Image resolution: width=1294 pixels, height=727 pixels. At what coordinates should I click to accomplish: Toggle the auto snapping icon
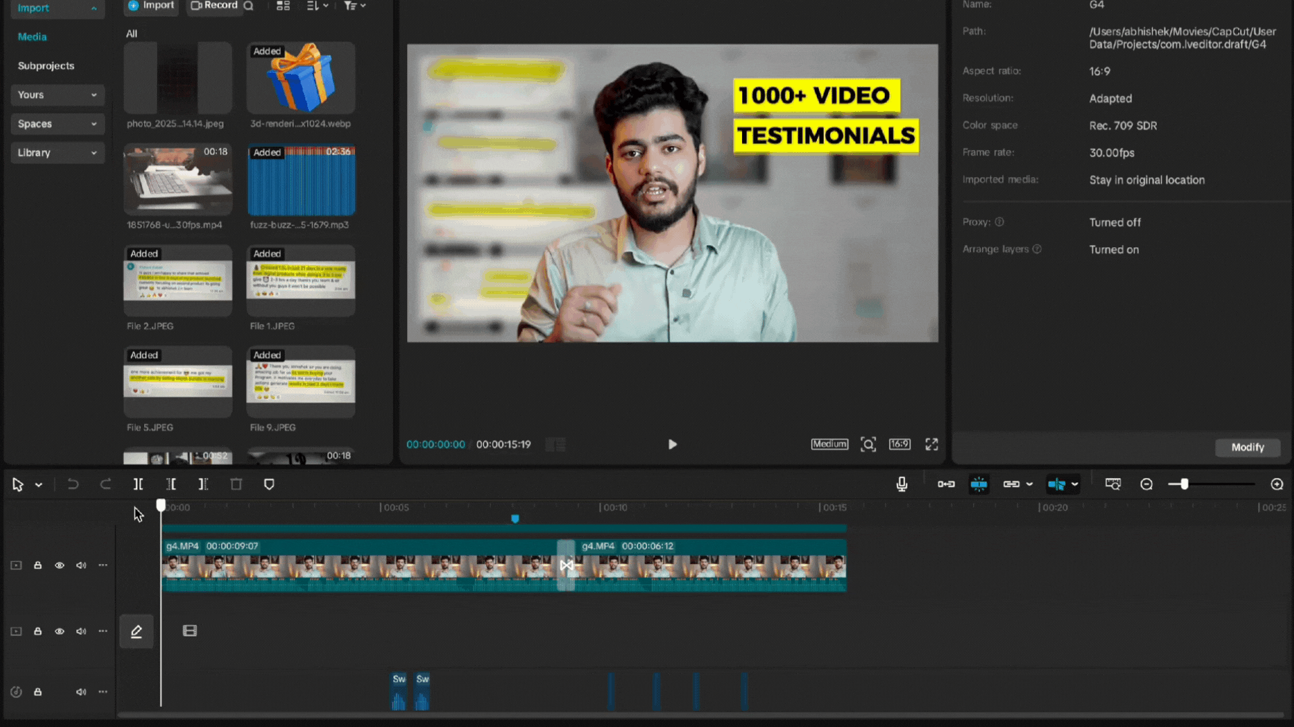pyautogui.click(x=979, y=485)
